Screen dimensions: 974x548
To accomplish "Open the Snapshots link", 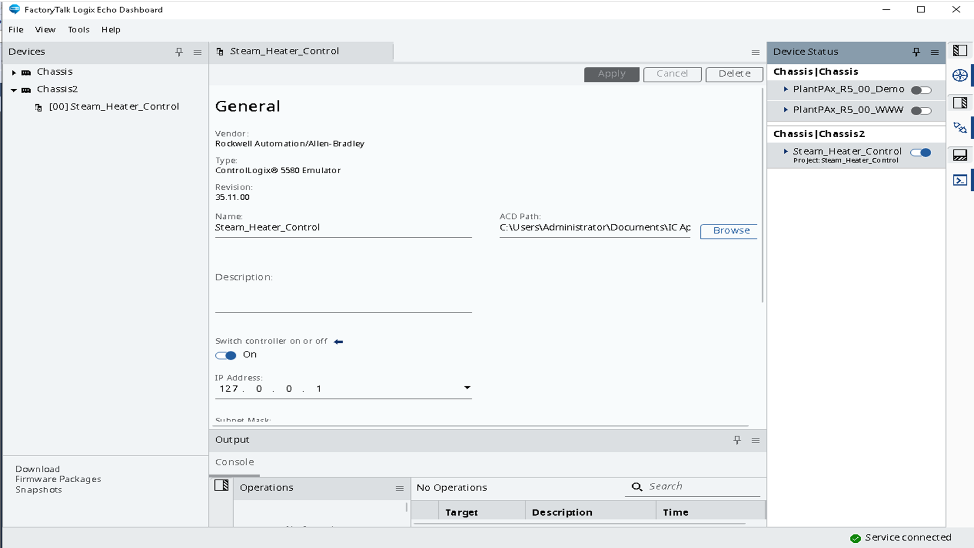I will 39,490.
